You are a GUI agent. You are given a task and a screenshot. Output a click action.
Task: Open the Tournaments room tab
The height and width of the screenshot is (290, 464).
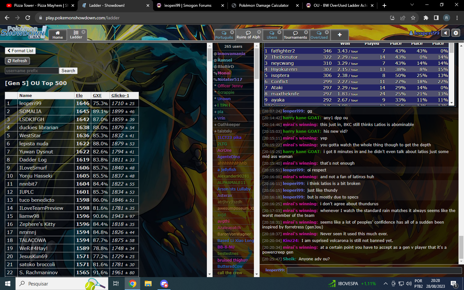(295, 35)
